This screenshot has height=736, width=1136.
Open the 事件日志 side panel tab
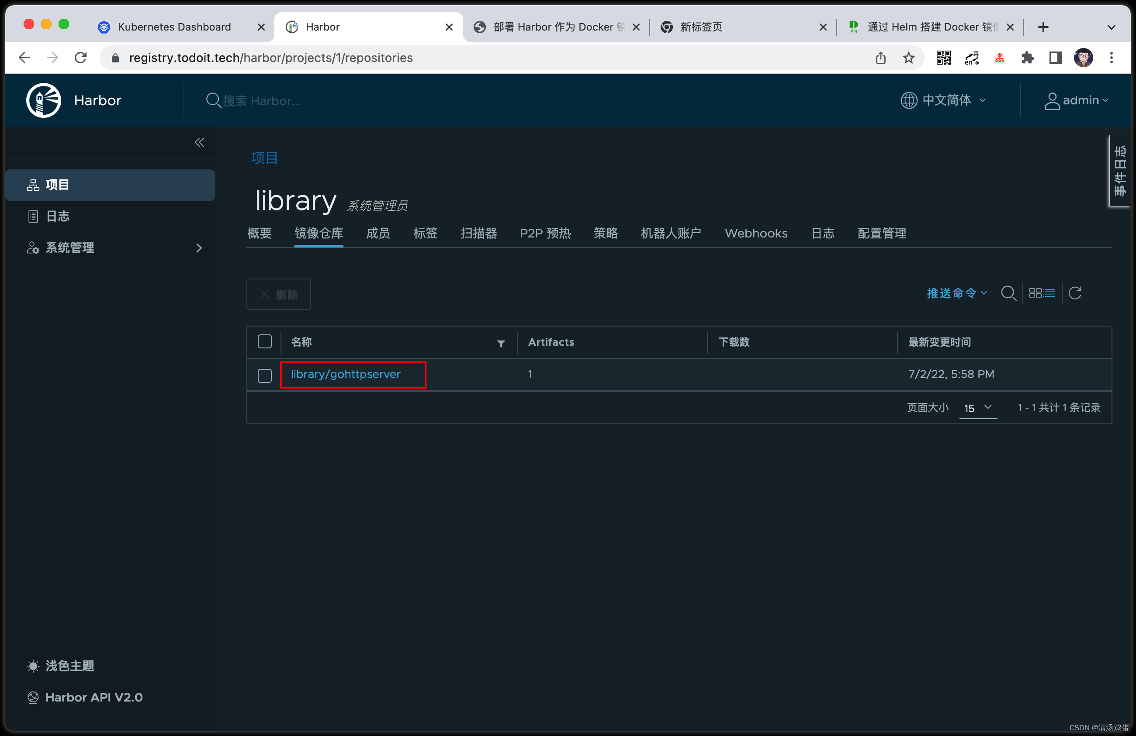1119,171
